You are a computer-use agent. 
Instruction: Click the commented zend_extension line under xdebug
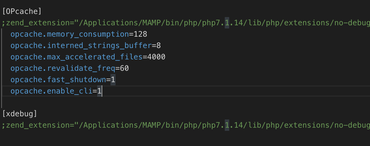point(186,125)
